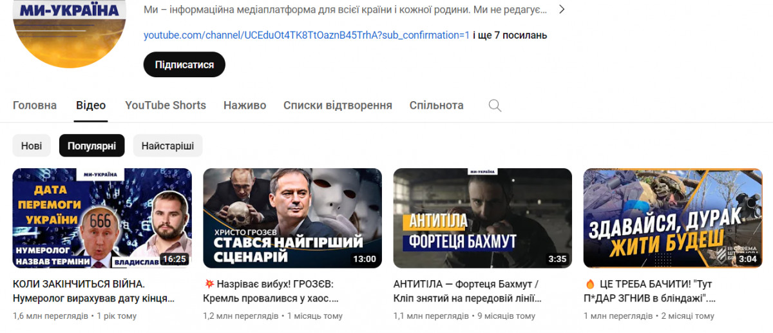773x333 pixels.
Task: Go to the Наживо tab
Action: point(245,106)
